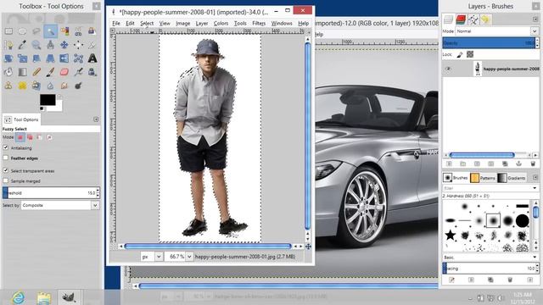Select the Cage Transform tool
This screenshot has height=305, width=543.
click(x=78, y=58)
